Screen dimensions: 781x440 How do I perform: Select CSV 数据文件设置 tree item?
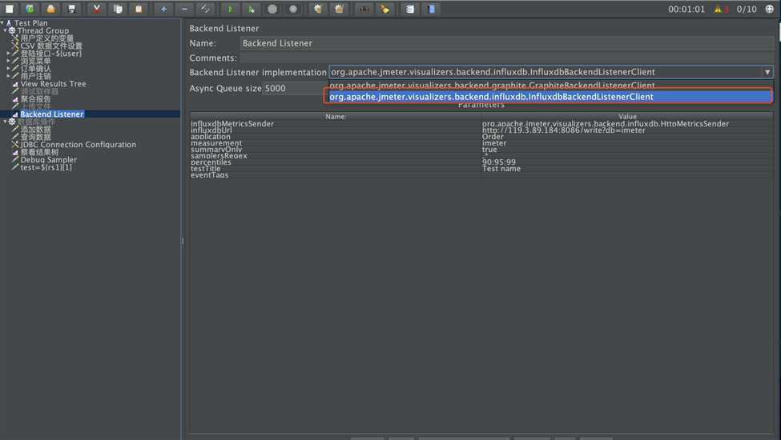click(51, 46)
